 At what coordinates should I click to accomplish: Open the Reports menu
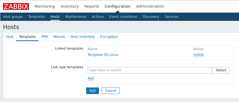click(92, 6)
